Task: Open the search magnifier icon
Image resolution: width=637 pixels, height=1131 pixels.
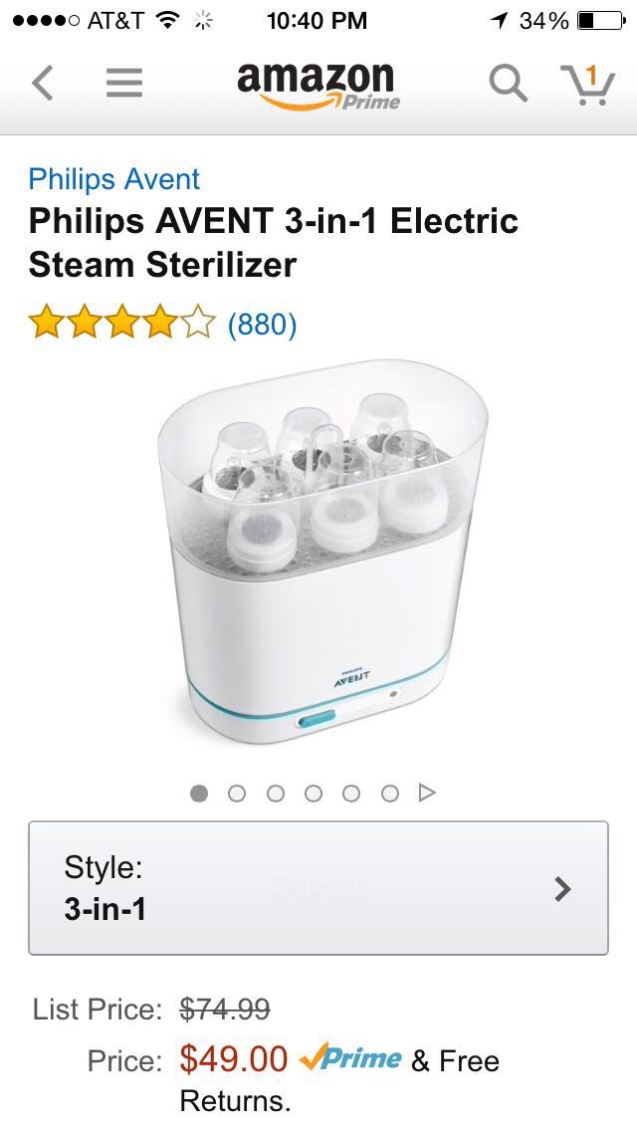Action: [x=508, y=83]
